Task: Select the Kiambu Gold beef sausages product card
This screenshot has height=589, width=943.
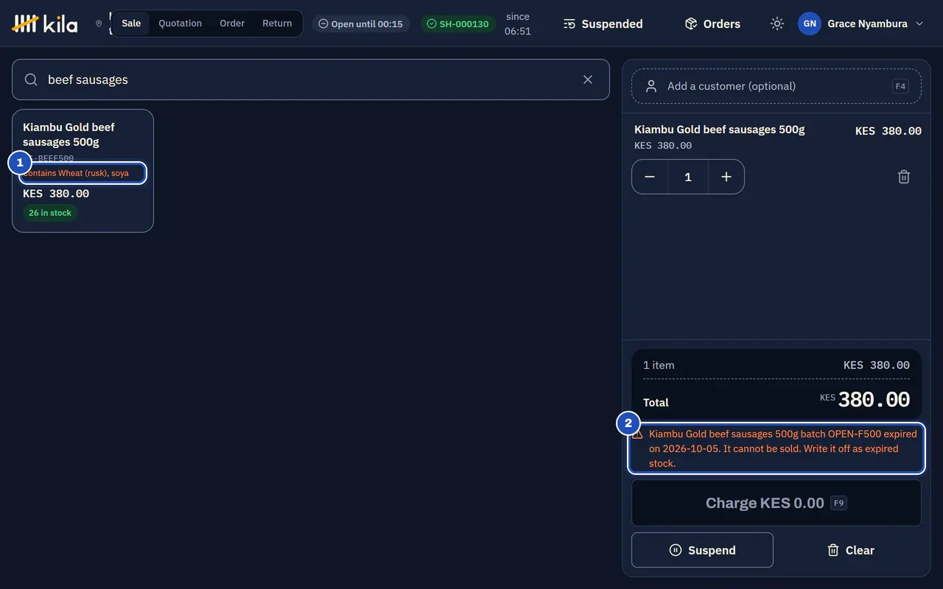Action: tap(83, 171)
